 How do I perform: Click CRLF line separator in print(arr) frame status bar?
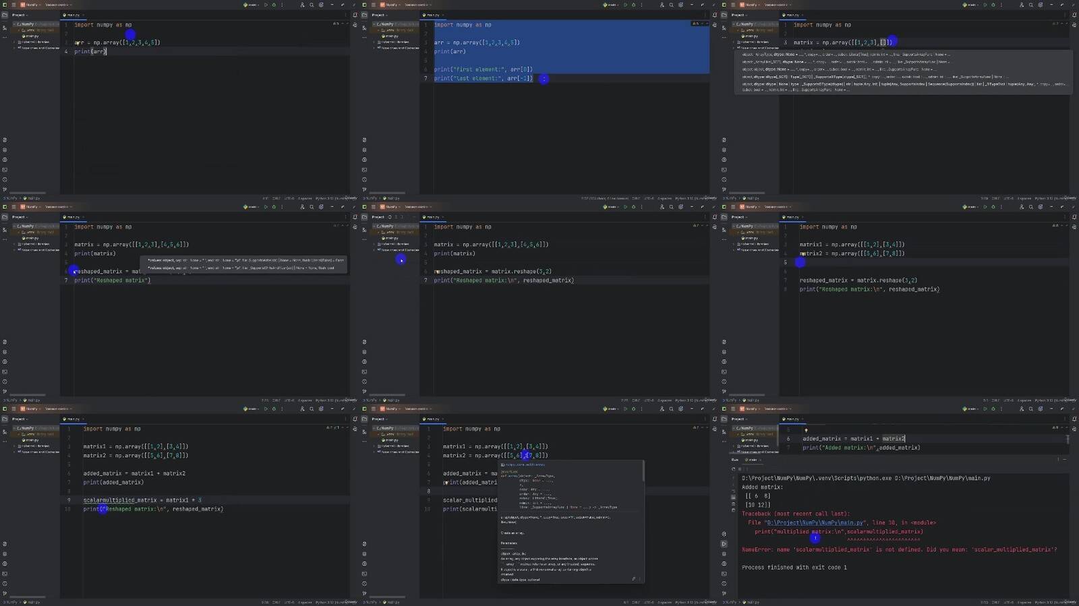point(277,198)
